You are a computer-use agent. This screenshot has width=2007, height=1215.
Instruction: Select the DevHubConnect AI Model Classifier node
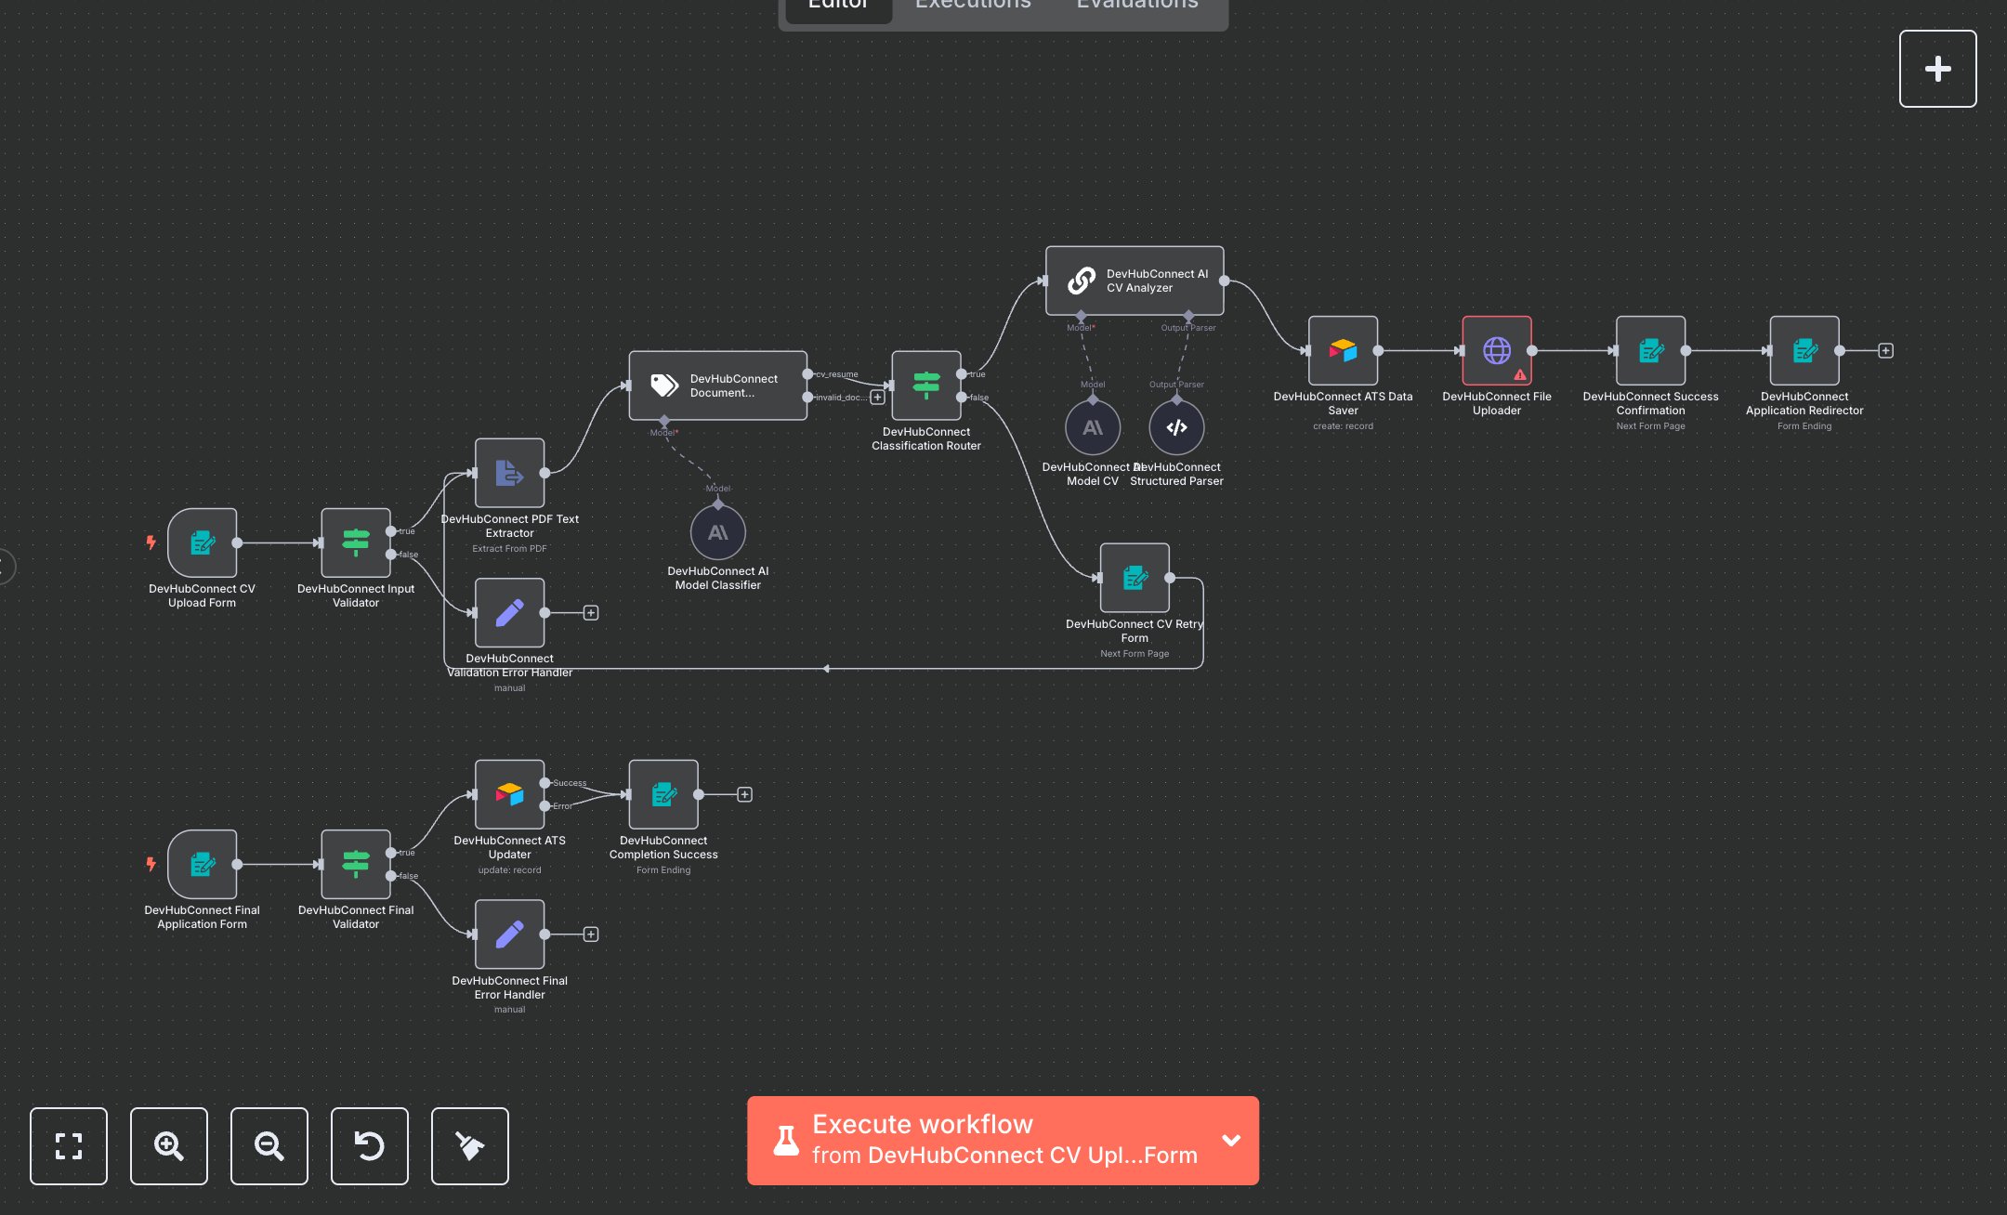pyautogui.click(x=717, y=531)
